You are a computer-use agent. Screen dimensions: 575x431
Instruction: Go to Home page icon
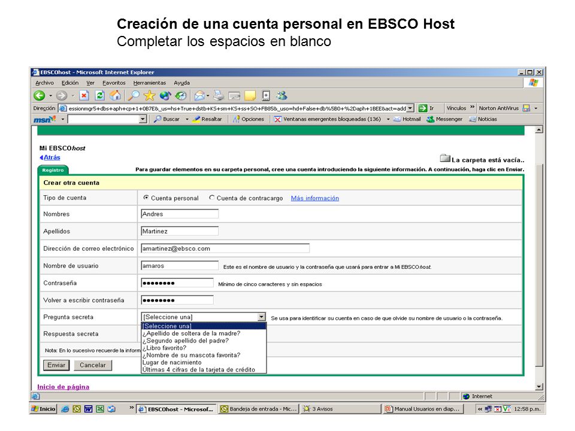point(115,96)
